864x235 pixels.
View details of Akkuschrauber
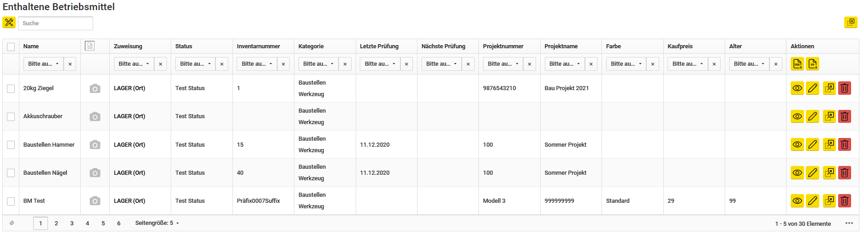click(797, 116)
